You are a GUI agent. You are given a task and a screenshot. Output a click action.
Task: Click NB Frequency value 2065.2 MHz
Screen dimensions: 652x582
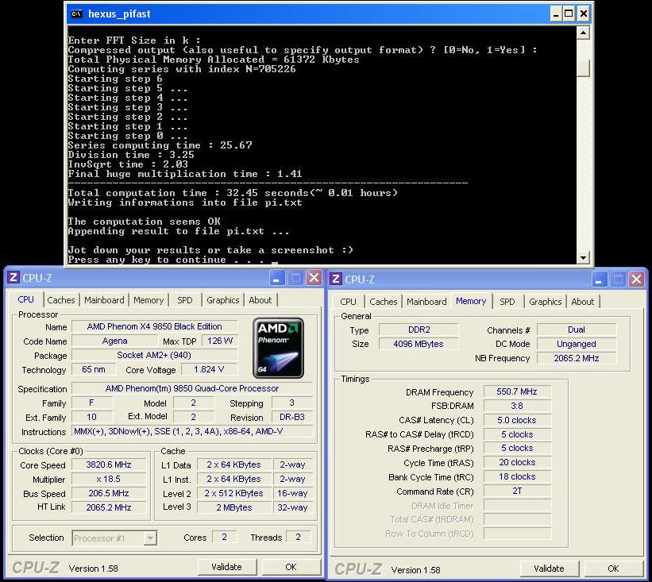pyautogui.click(x=577, y=358)
